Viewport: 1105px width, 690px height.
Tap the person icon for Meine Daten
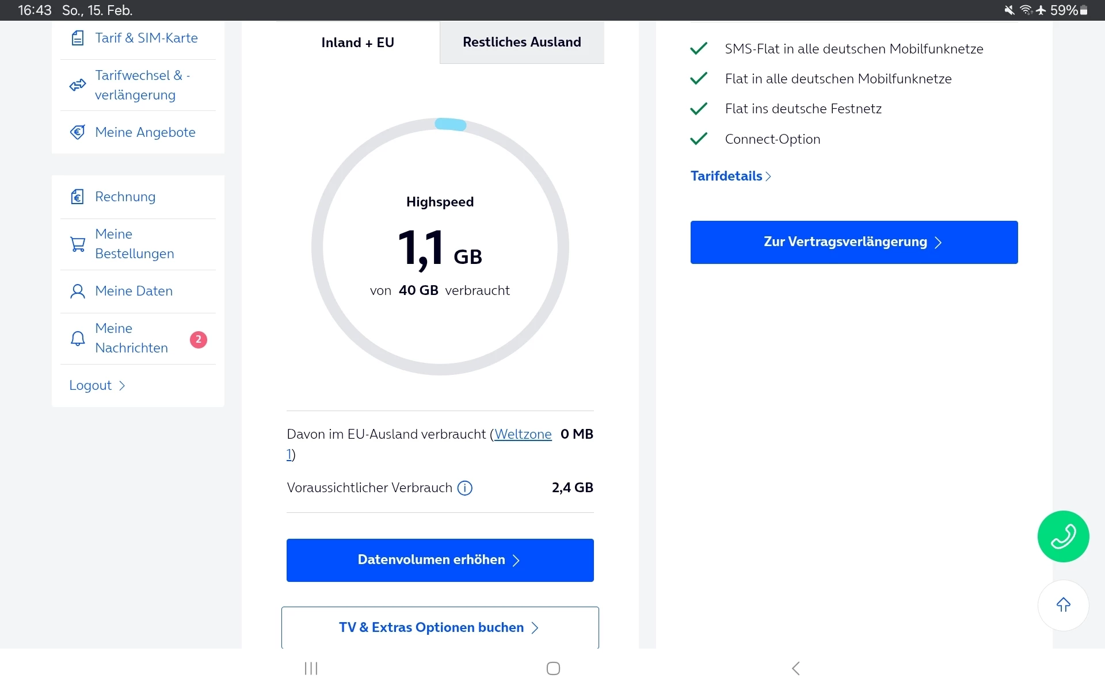click(78, 292)
